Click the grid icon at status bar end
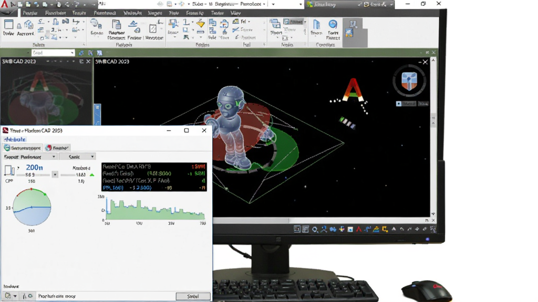 (433, 230)
